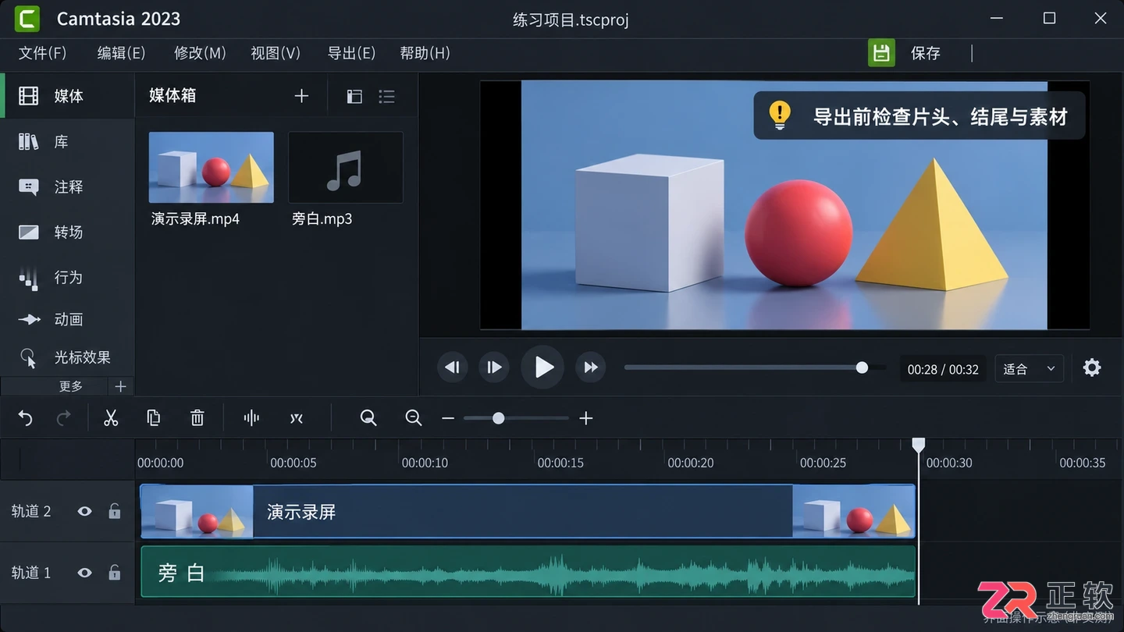Click the 旁白.mp3 file name
This screenshot has height=632, width=1124.
tap(322, 219)
